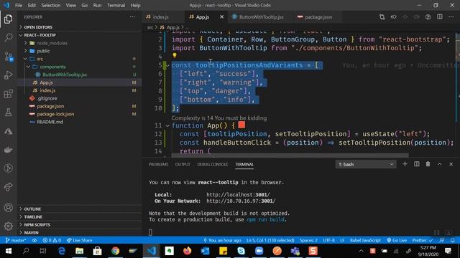The height and width of the screenshot is (258, 460).
Task: Change Spaces: 2 indentation setting
Action: 308,240
